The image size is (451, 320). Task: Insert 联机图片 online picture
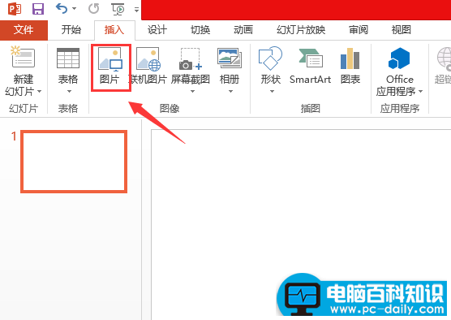[x=148, y=66]
